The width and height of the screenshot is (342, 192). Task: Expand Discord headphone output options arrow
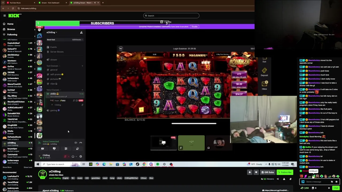[x=76, y=157]
